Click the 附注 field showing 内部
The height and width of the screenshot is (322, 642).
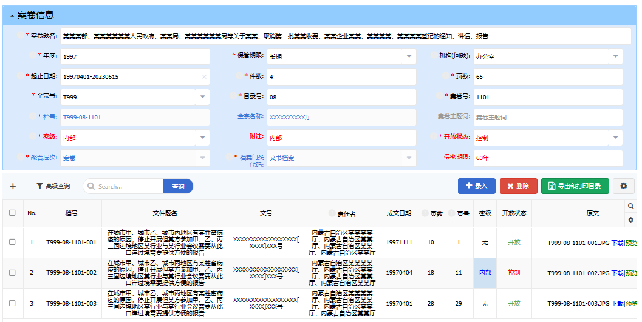[x=341, y=137]
